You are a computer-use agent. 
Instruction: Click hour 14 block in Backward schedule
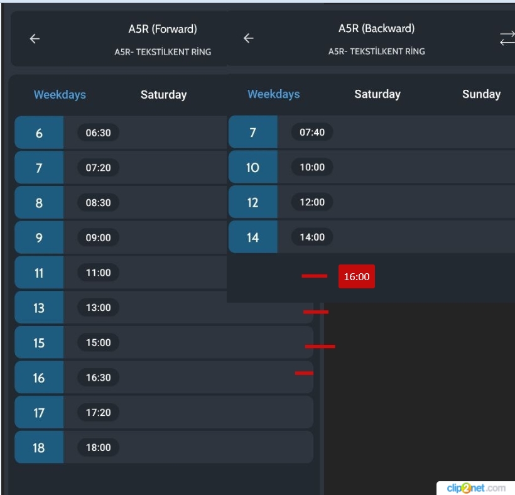[252, 237]
